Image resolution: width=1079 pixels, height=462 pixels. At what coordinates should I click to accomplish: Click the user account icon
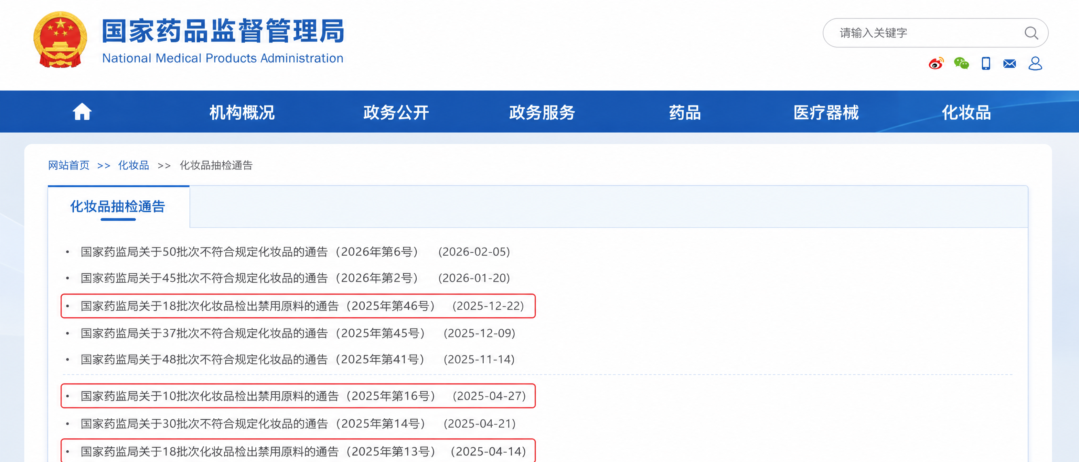[x=1035, y=63]
